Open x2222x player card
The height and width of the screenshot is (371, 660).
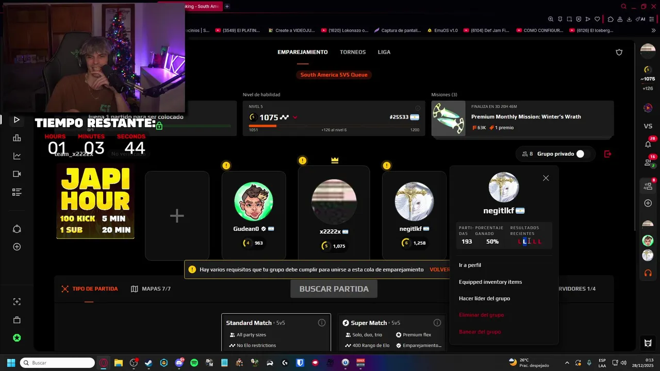pos(334,213)
